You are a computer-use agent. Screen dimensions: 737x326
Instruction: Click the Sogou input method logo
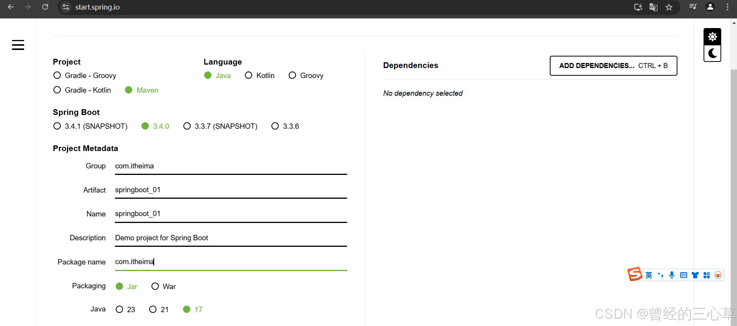(x=635, y=274)
